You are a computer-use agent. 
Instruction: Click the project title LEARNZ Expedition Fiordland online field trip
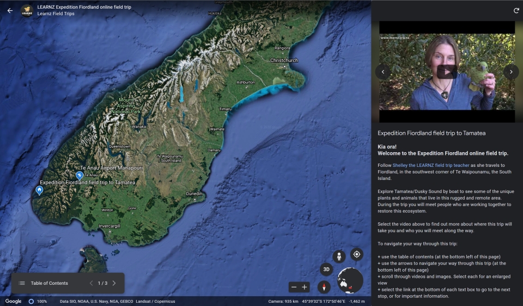[x=84, y=7]
